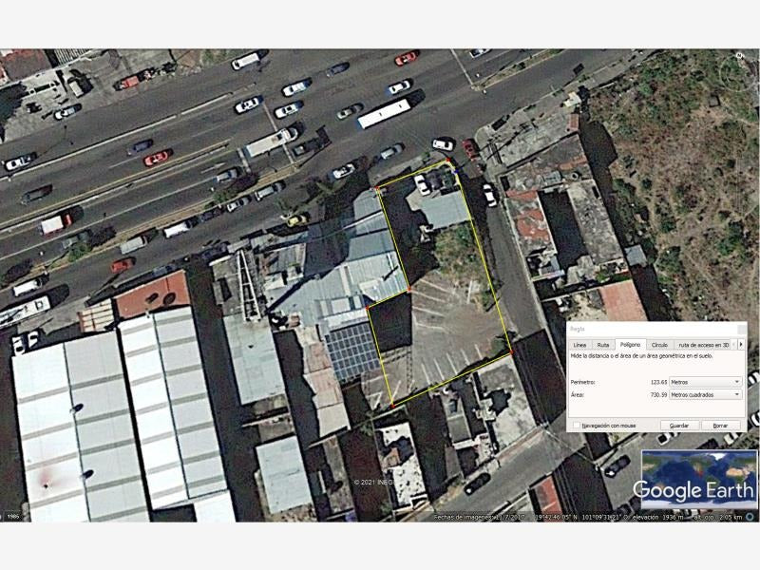Click the Guardar button
The height and width of the screenshot is (570, 760).
click(x=679, y=425)
